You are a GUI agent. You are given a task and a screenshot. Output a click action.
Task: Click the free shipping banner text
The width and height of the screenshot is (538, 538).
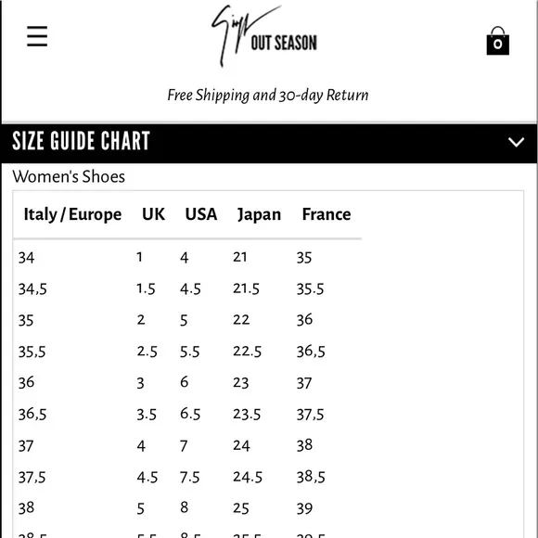tap(268, 96)
